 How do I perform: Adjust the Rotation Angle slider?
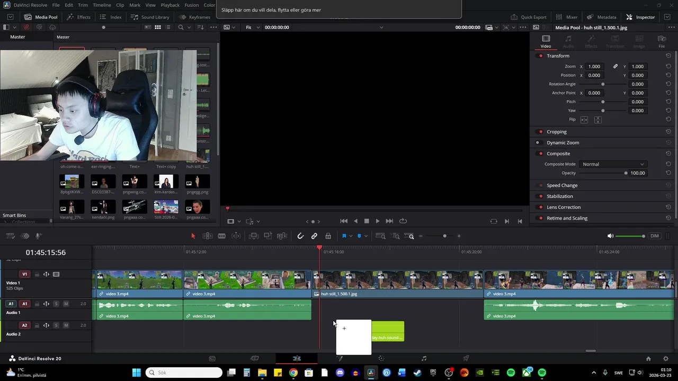[603, 84]
